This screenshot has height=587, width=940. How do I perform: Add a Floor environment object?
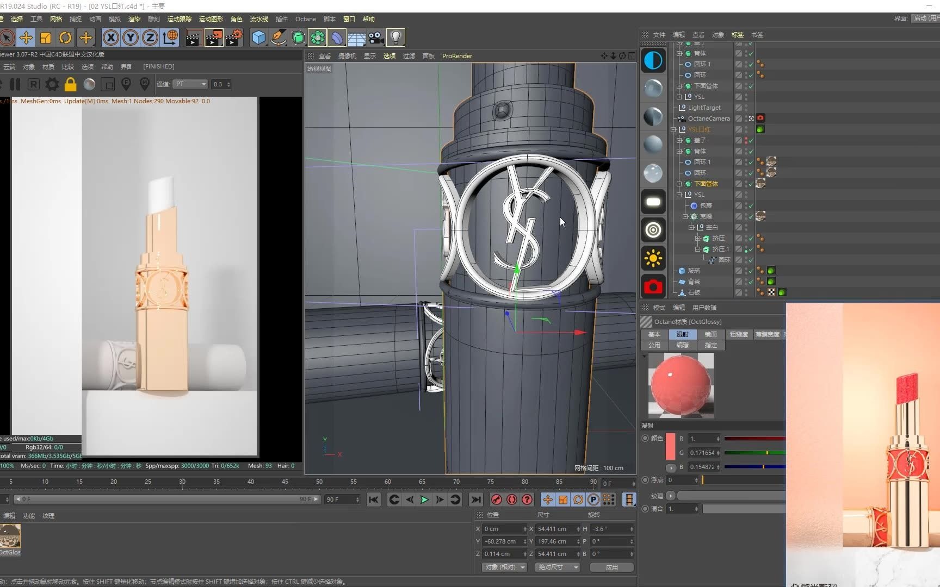click(357, 39)
